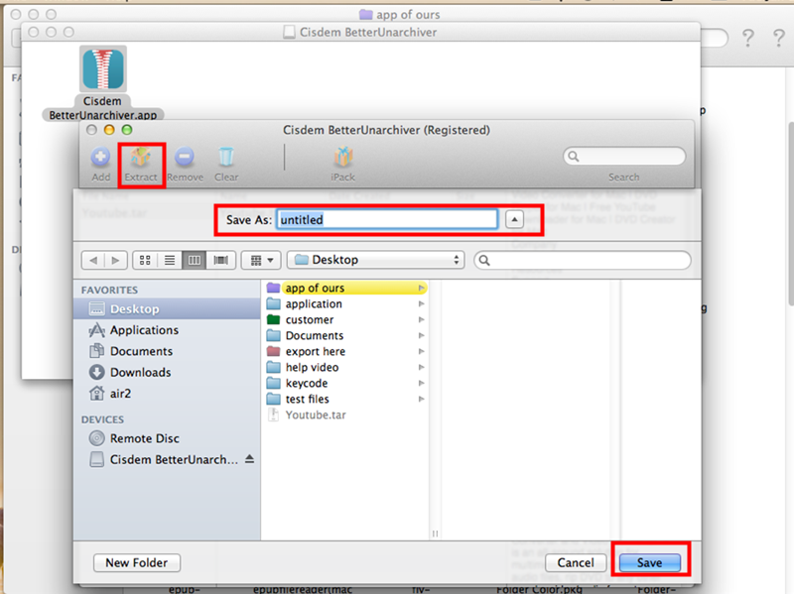Click the Extract toolbar icon
This screenshot has width=794, height=594.
pos(141,158)
